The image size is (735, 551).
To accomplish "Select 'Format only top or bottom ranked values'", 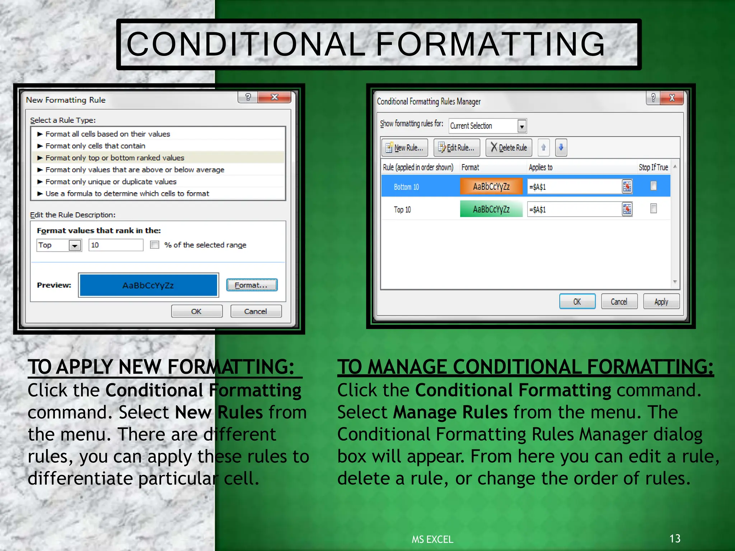I will tap(158, 157).
